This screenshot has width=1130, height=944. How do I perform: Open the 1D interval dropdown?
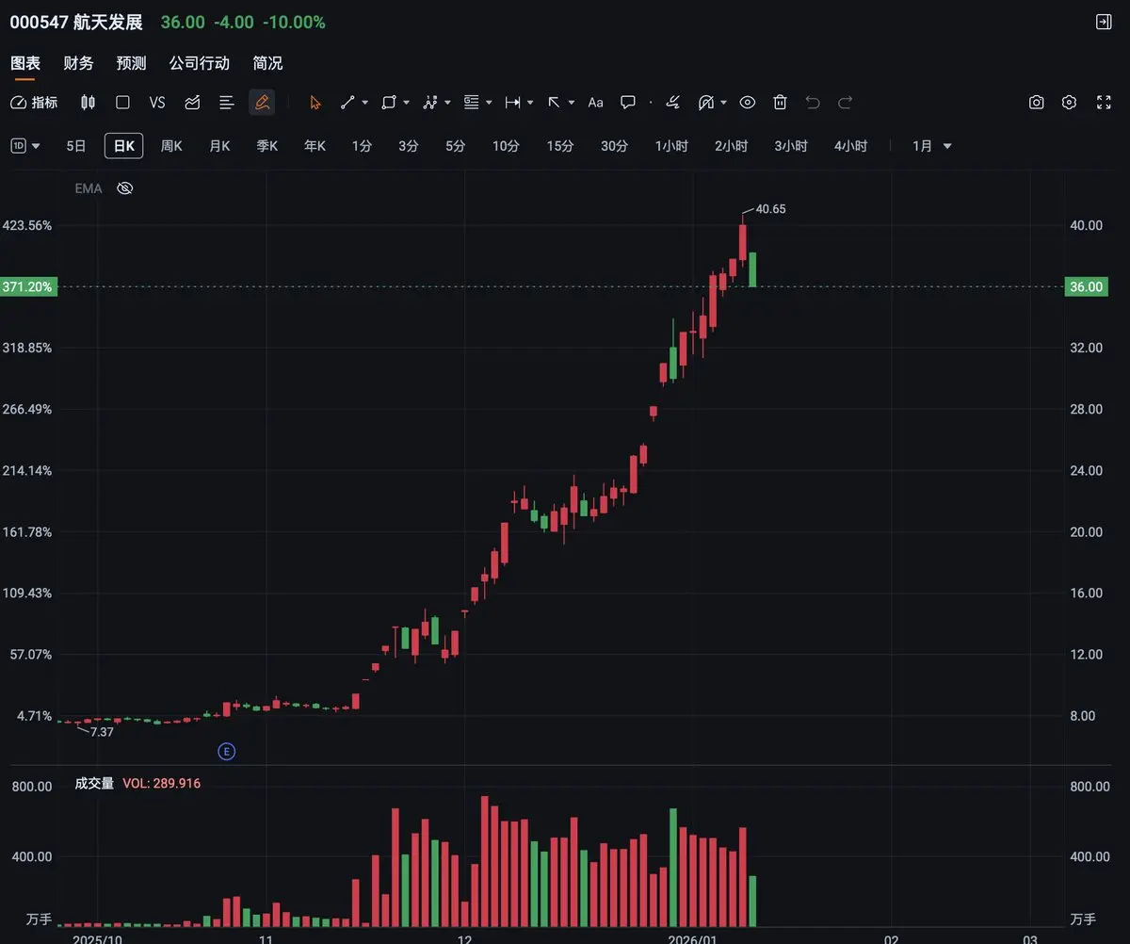[x=25, y=146]
